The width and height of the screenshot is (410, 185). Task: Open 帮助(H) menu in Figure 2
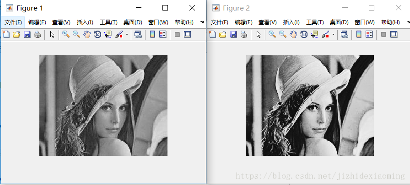coord(390,22)
